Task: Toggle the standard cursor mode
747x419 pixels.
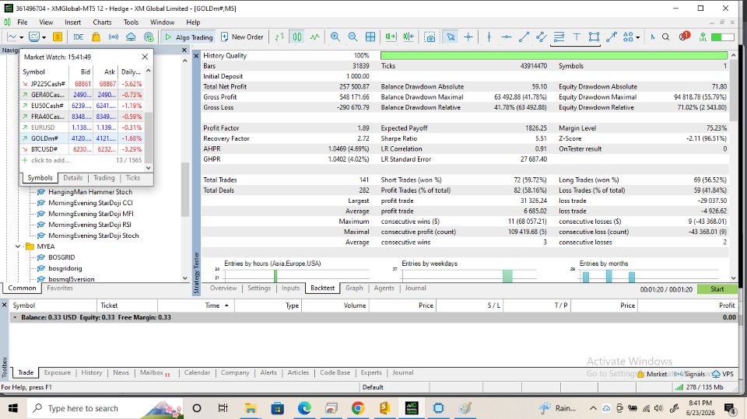Action: pyautogui.click(x=451, y=37)
